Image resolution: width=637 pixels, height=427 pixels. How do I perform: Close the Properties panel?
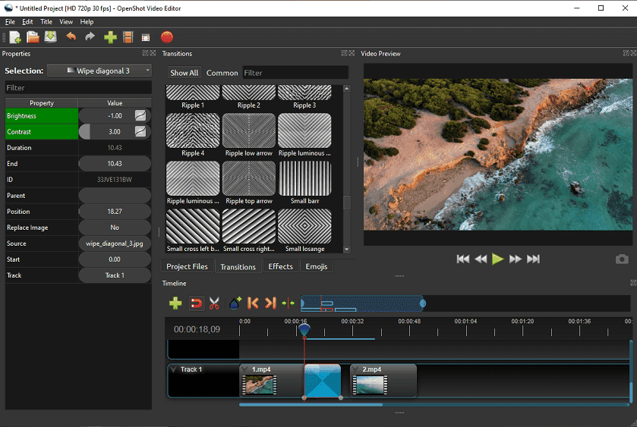153,53
